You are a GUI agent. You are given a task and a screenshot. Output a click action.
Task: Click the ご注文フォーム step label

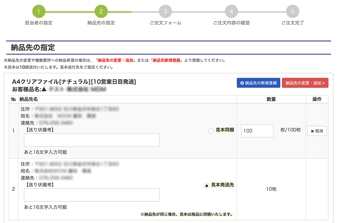(x=165, y=23)
